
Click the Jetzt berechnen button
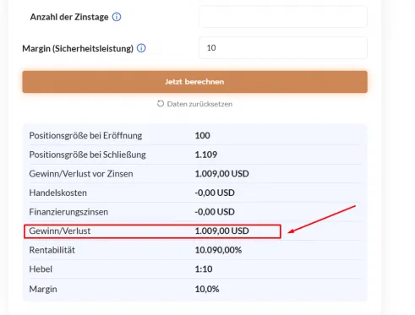pos(195,82)
